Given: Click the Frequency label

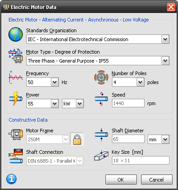Looking at the screenshot, I should [37, 73].
